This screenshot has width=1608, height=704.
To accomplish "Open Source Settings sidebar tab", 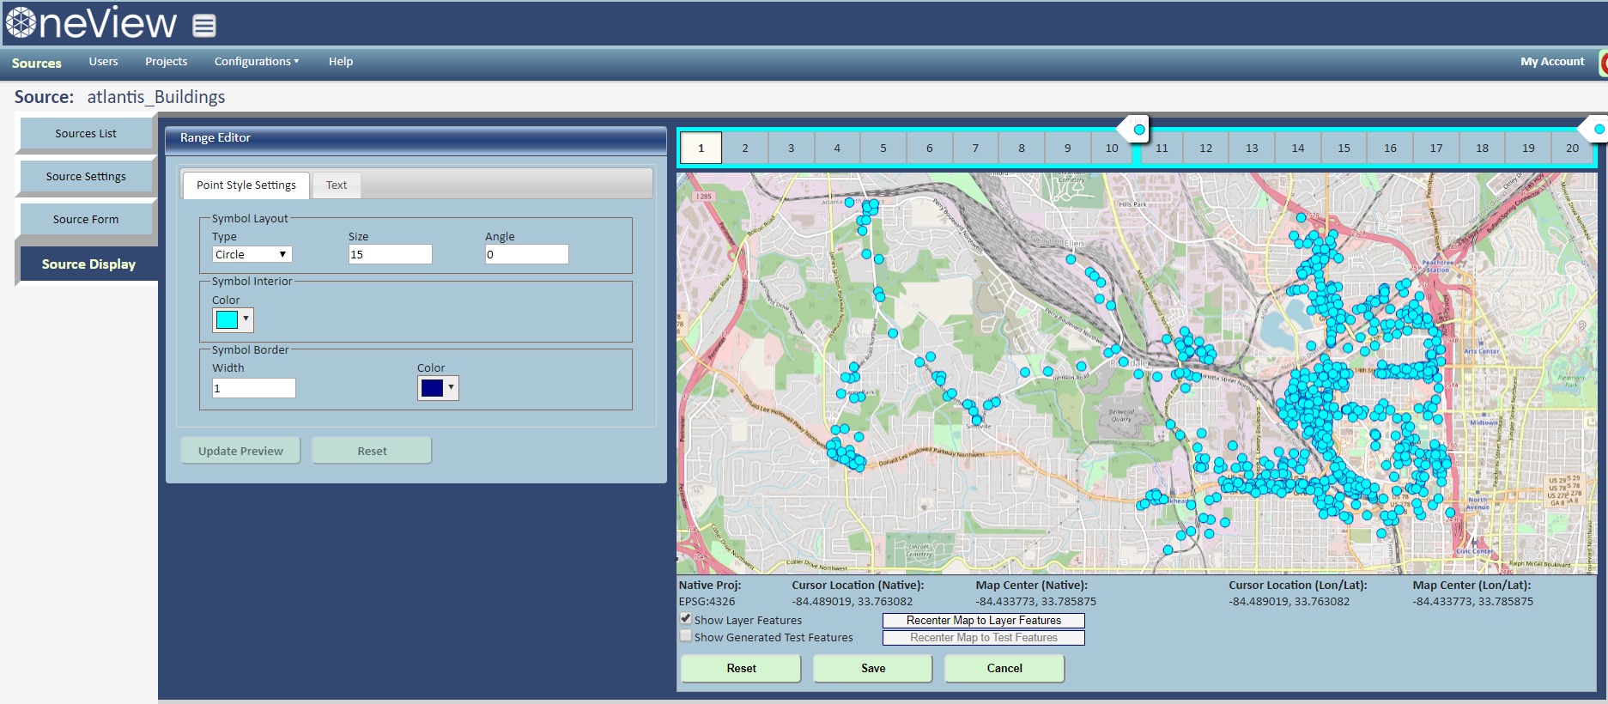I will tap(86, 176).
